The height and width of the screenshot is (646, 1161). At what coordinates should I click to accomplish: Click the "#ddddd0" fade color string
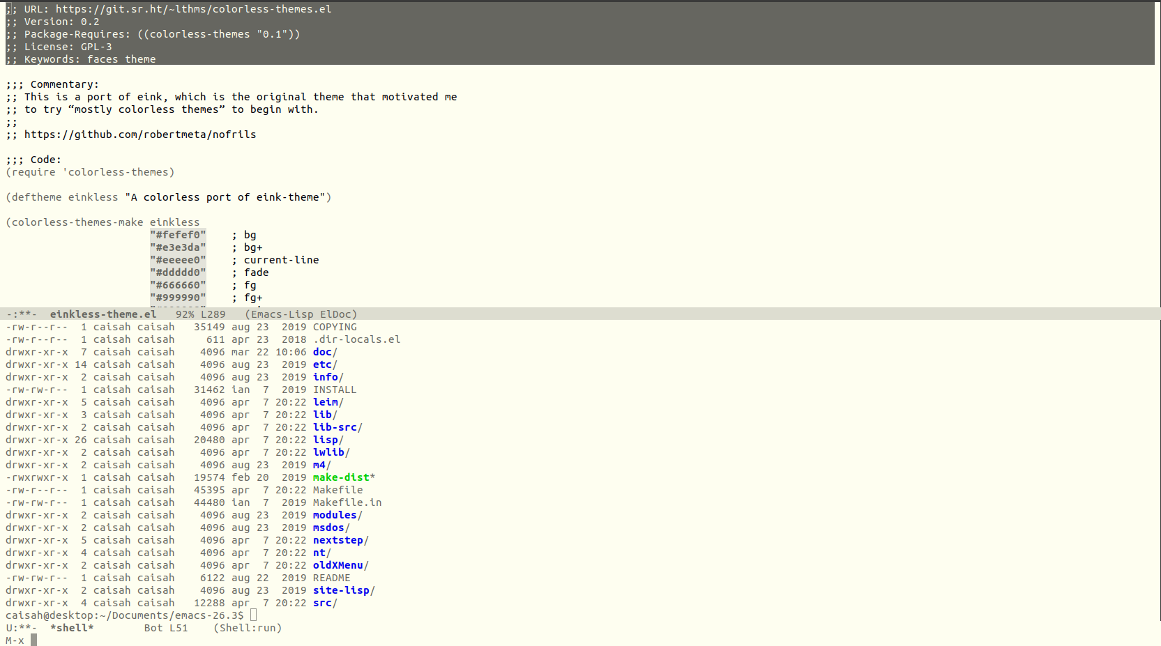[x=178, y=272]
